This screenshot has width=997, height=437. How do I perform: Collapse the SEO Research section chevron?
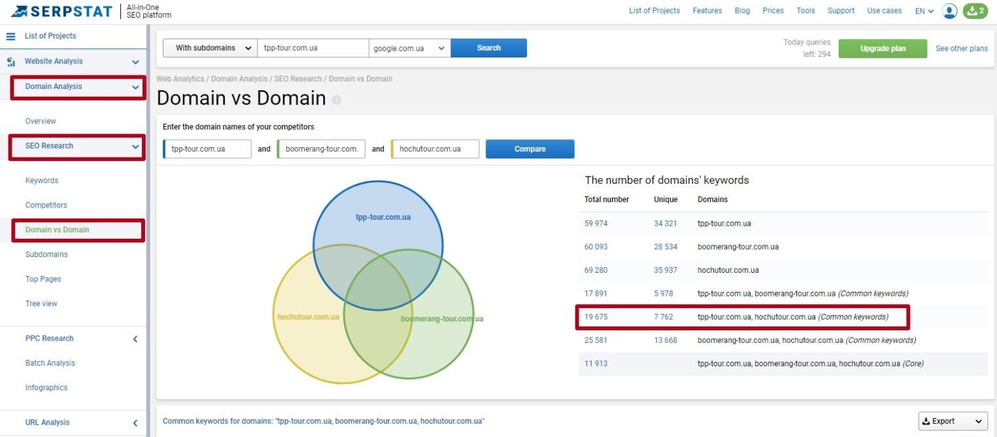[135, 147]
